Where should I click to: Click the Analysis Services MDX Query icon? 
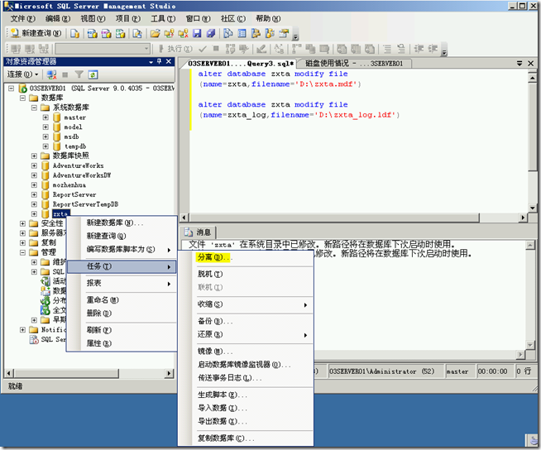click(x=92, y=33)
